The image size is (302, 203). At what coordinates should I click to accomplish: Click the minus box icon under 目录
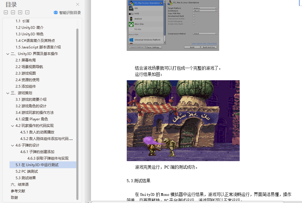(x=27, y=12)
